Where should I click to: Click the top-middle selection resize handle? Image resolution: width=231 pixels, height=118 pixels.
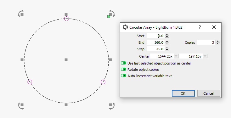click(66, 14)
